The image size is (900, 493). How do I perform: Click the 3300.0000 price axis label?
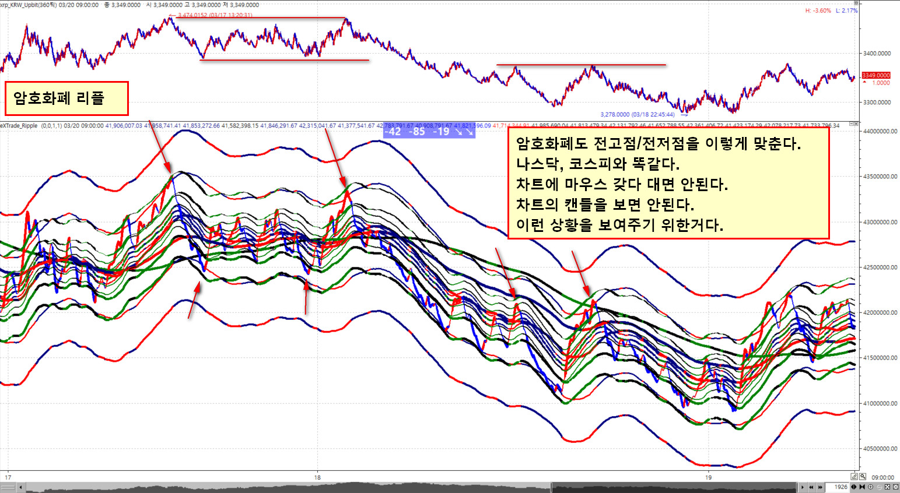pos(877,103)
